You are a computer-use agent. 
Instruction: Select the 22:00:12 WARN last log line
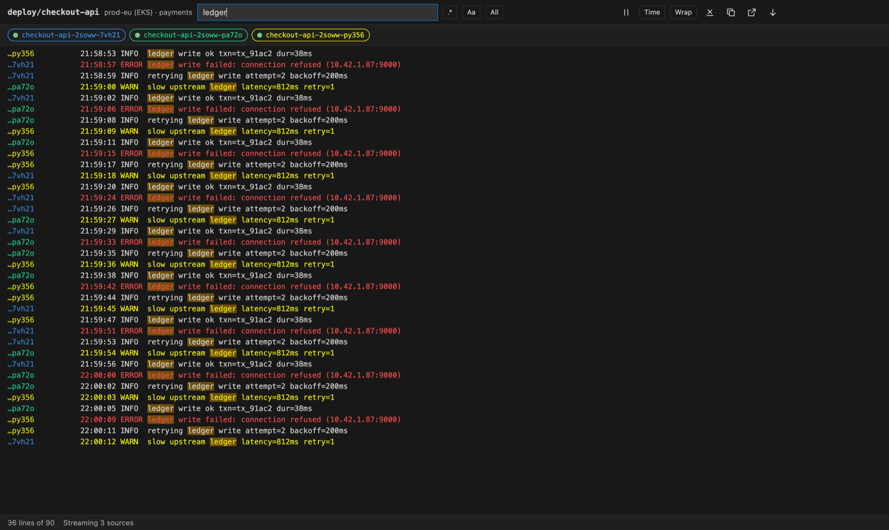tap(444, 442)
